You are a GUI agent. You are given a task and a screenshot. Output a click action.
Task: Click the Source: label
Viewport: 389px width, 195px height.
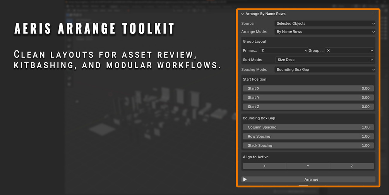click(248, 24)
